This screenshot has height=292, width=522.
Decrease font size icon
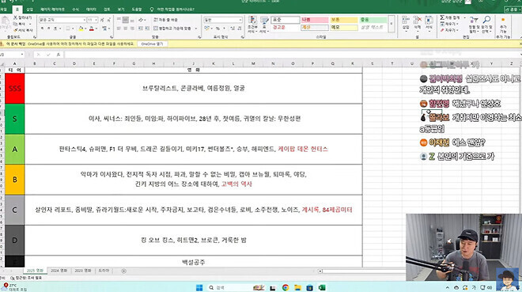[108, 20]
